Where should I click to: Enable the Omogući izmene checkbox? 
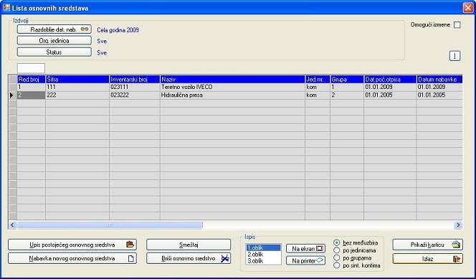click(457, 25)
